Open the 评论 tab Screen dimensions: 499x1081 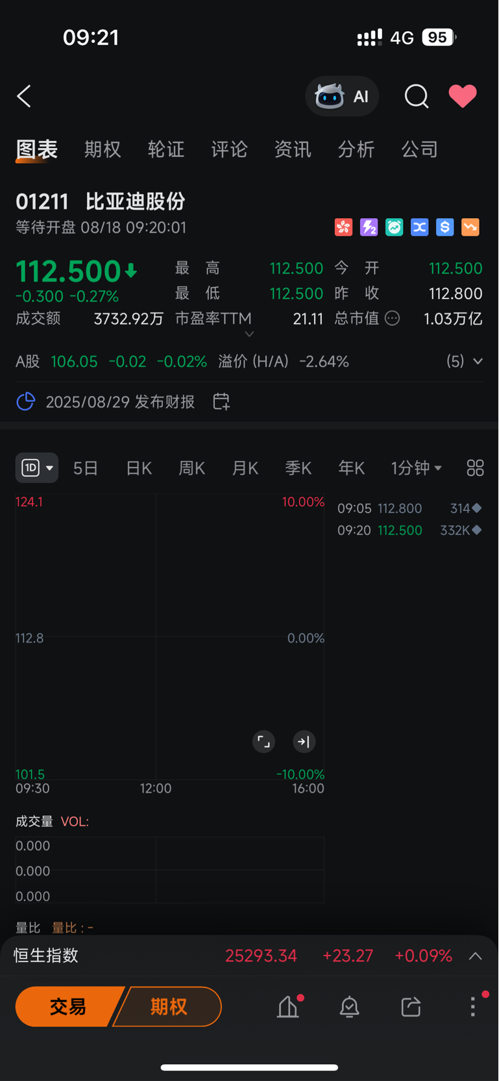pyautogui.click(x=229, y=149)
